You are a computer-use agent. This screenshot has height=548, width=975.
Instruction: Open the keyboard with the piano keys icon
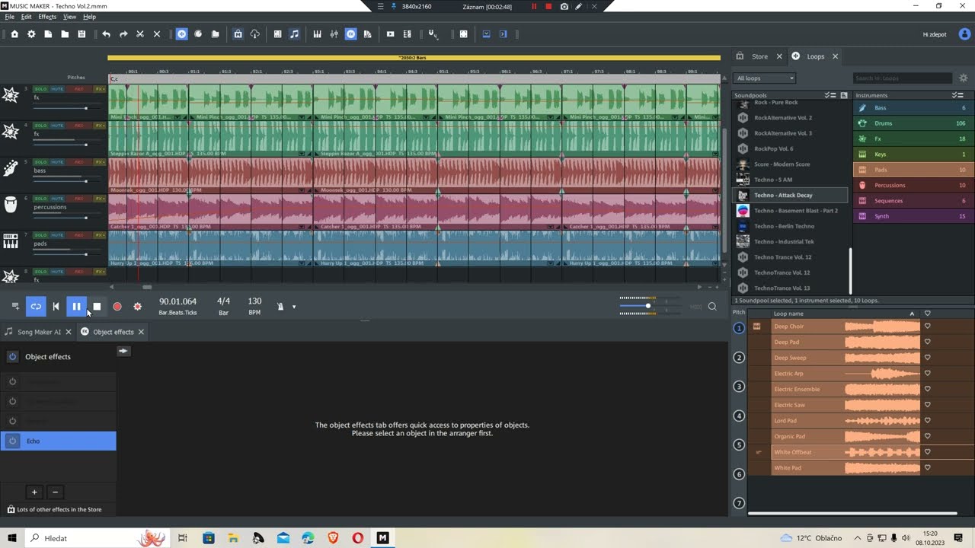pyautogui.click(x=317, y=34)
